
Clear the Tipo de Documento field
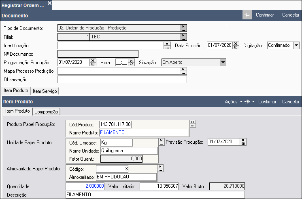tap(183, 26)
